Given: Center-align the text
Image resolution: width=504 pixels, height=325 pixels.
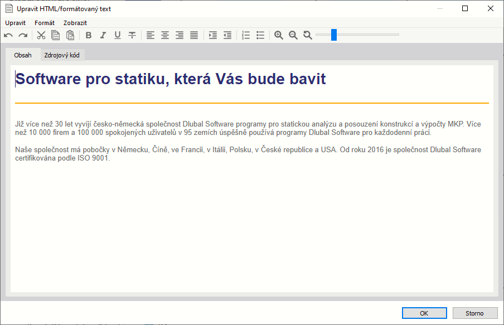Looking at the screenshot, I should 164,35.
